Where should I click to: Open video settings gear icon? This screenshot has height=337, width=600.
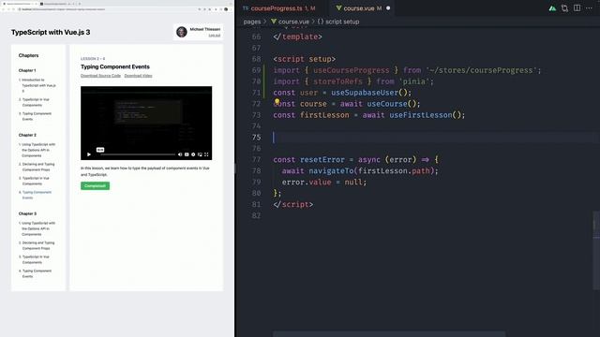[193, 154]
